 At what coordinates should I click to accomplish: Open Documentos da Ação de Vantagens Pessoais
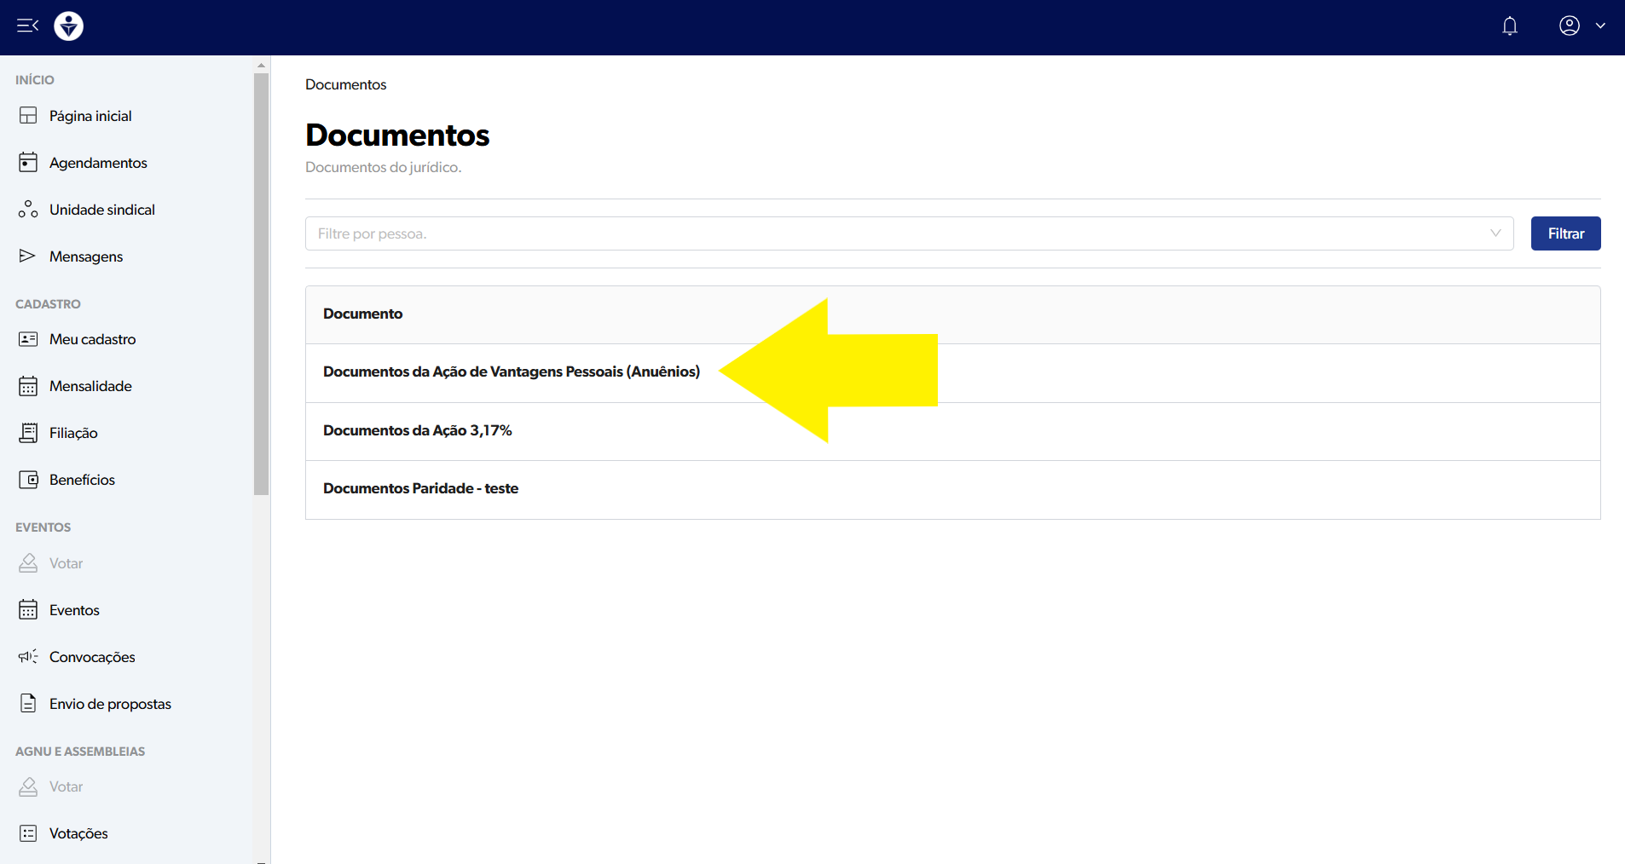coord(511,372)
